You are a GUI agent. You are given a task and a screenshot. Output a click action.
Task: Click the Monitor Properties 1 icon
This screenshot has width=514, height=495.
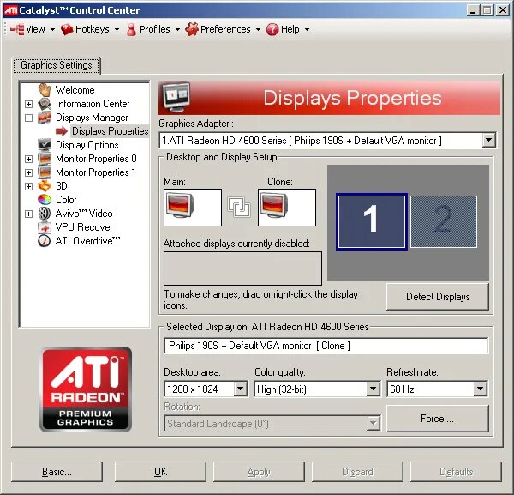45,172
